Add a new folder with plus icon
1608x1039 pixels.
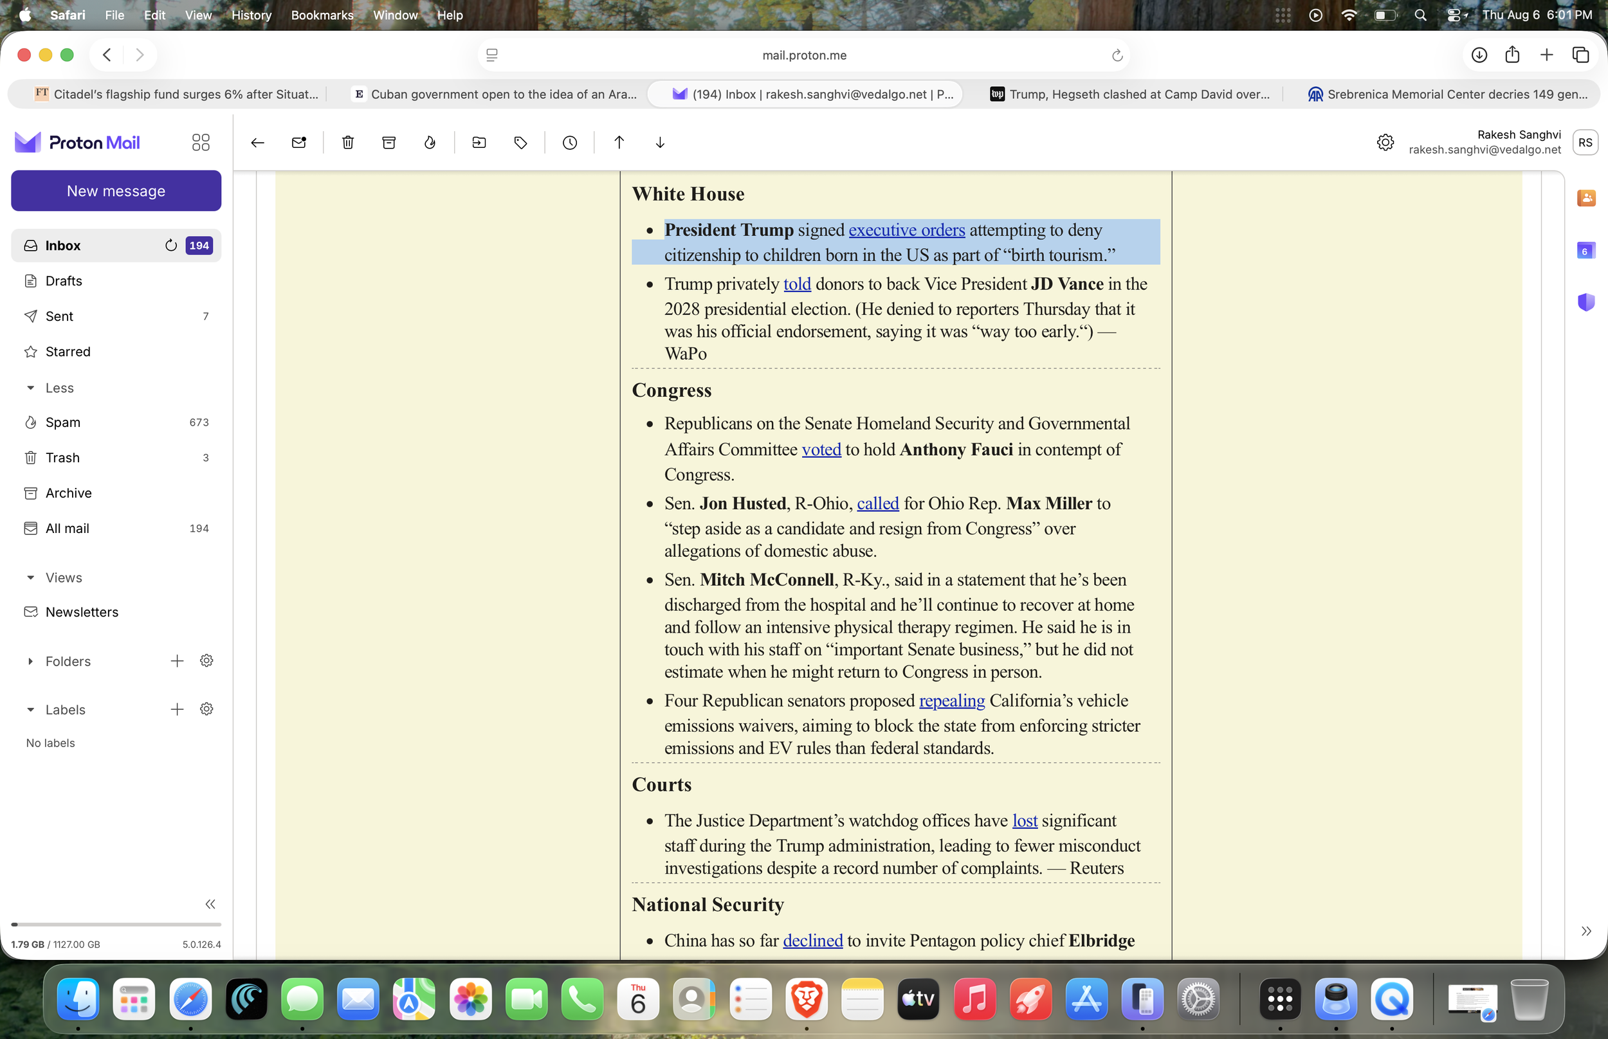(x=177, y=661)
